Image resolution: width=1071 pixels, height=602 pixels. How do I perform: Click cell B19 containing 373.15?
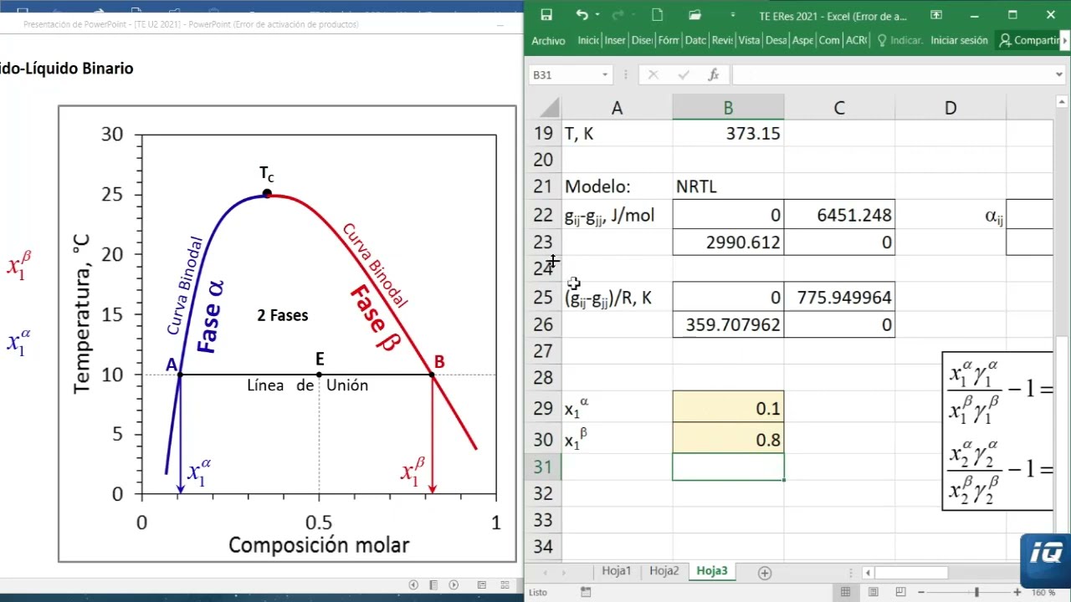(x=728, y=133)
